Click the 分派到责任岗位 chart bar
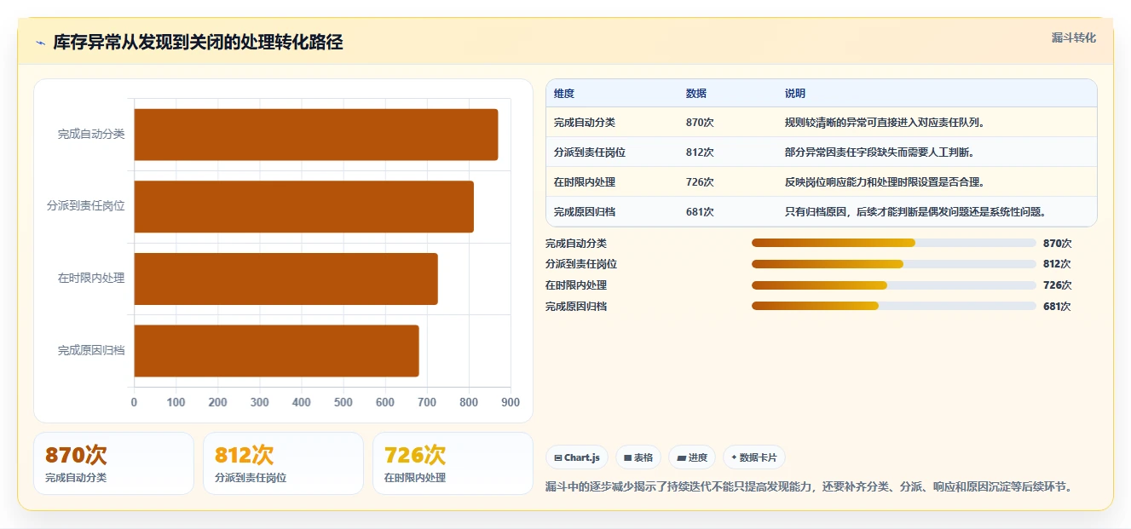This screenshot has width=1131, height=529. (x=304, y=206)
